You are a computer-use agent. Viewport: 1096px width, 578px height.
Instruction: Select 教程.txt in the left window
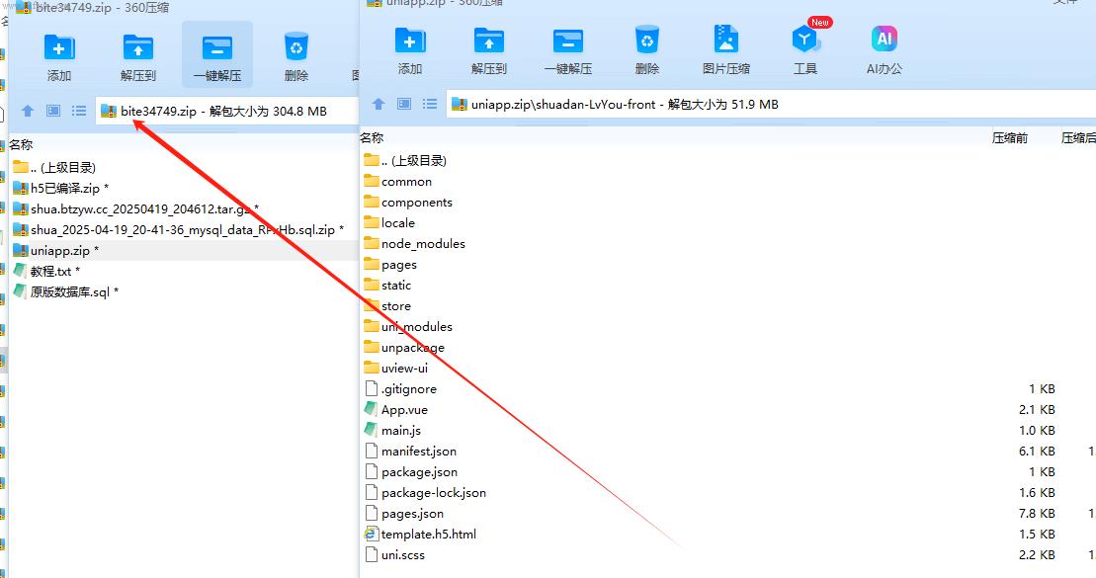[x=50, y=272]
